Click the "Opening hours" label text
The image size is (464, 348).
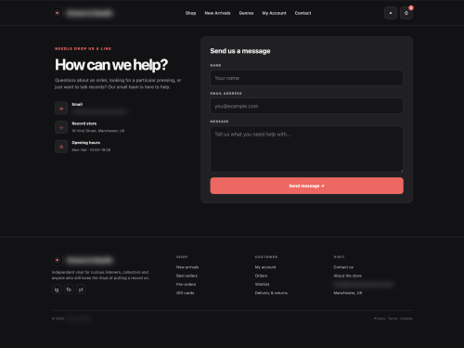(86, 143)
